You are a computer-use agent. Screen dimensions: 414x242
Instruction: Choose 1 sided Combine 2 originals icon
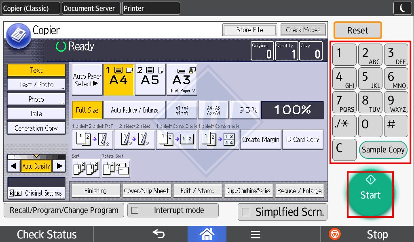(176, 140)
